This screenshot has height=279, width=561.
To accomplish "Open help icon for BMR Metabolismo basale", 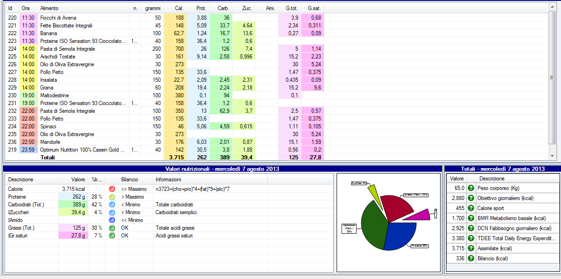I will tap(472, 218).
